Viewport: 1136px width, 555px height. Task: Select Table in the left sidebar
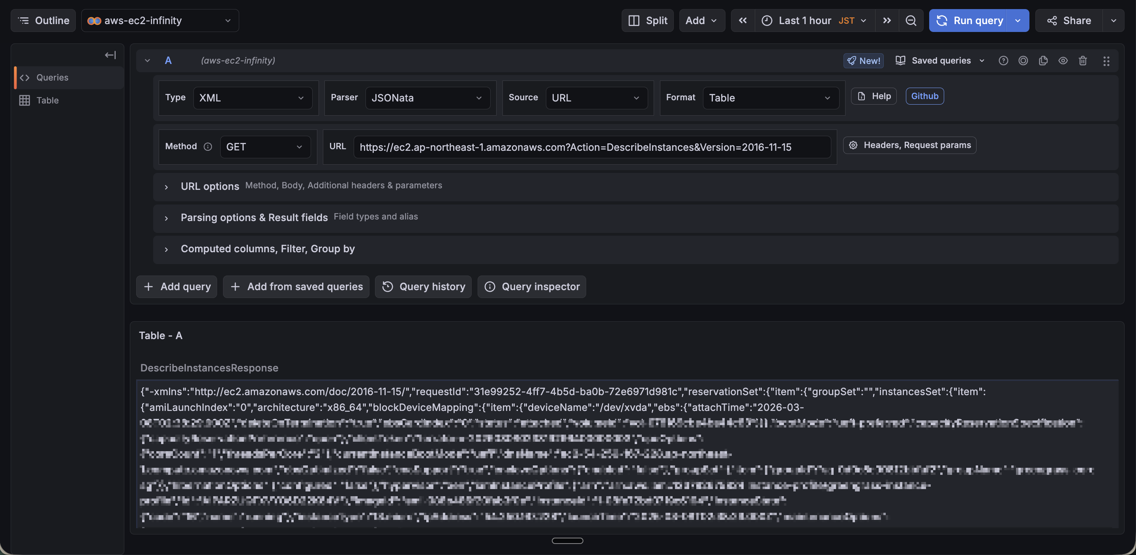click(47, 100)
